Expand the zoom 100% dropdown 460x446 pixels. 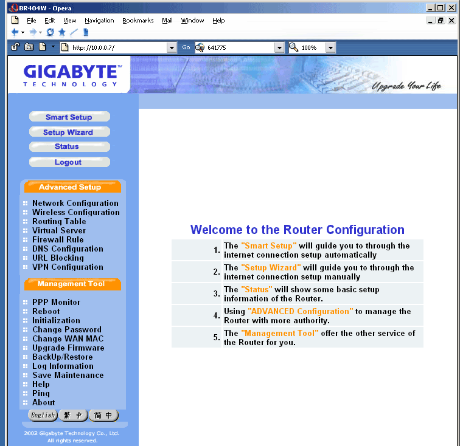[x=330, y=47]
